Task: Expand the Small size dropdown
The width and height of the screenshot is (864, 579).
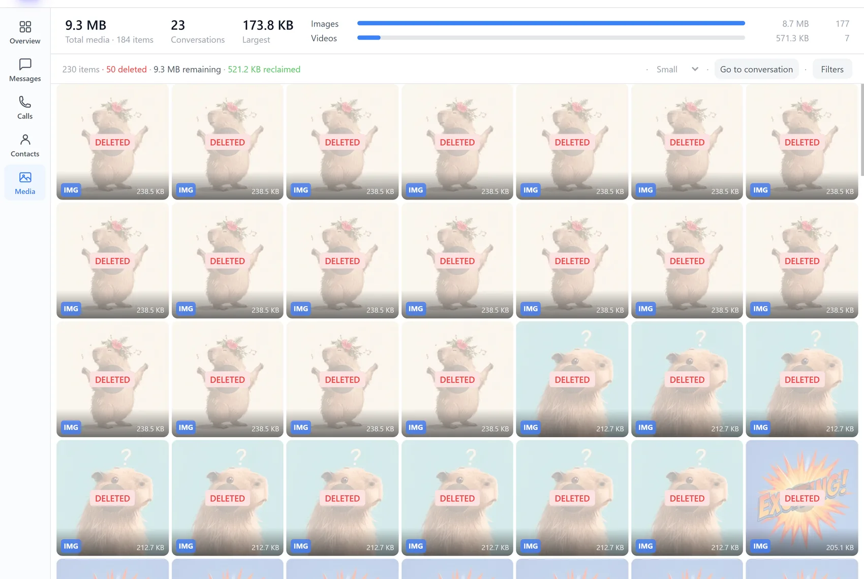Action: (x=677, y=69)
